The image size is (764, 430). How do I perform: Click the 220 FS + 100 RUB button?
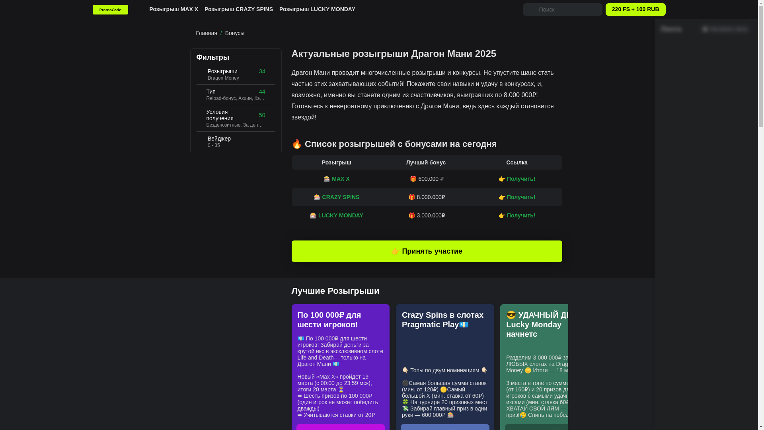pos(635,10)
